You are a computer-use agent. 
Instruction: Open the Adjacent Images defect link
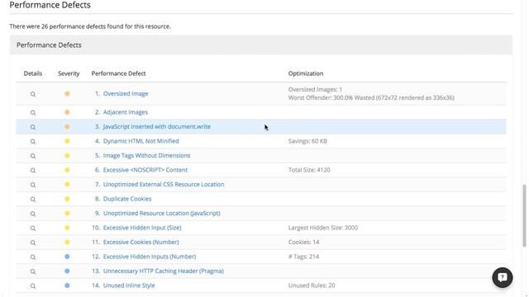point(125,112)
